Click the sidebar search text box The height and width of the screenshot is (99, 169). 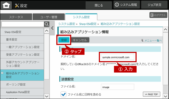(23, 24)
